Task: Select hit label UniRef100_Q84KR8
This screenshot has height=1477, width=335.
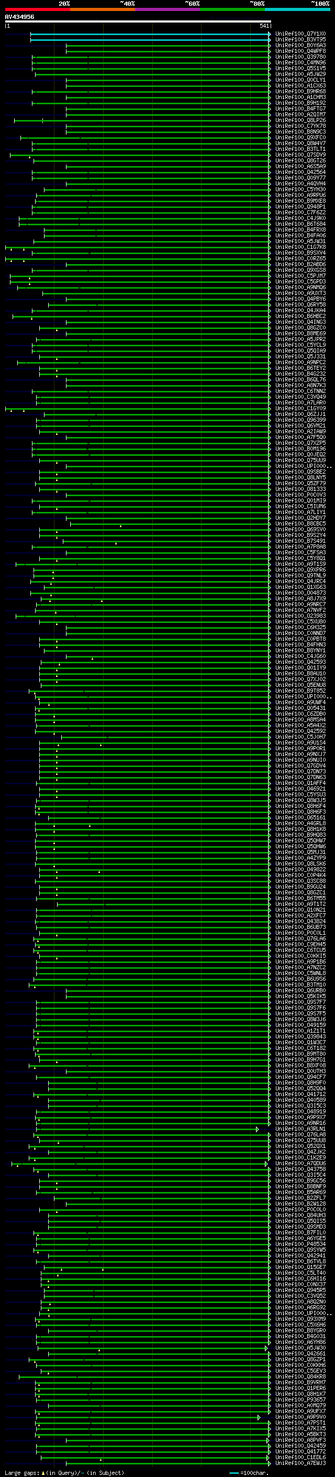Action: (x=300, y=1376)
